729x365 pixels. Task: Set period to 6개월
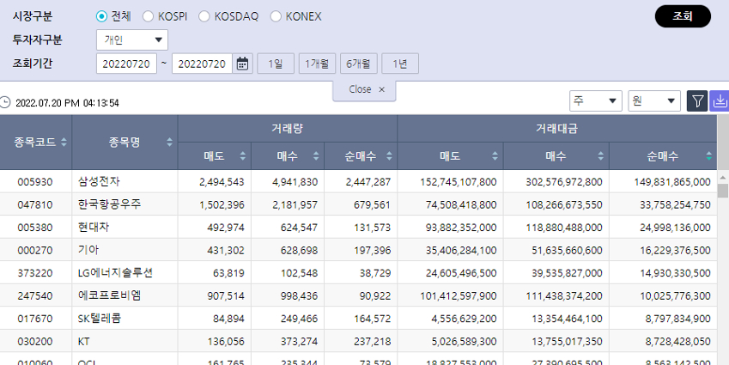pos(359,64)
